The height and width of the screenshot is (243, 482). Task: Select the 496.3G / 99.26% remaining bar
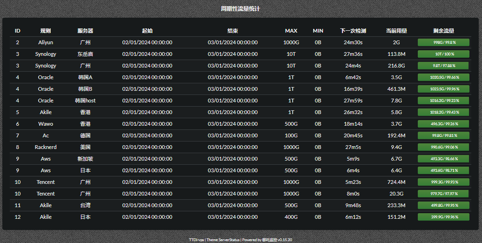443,124
